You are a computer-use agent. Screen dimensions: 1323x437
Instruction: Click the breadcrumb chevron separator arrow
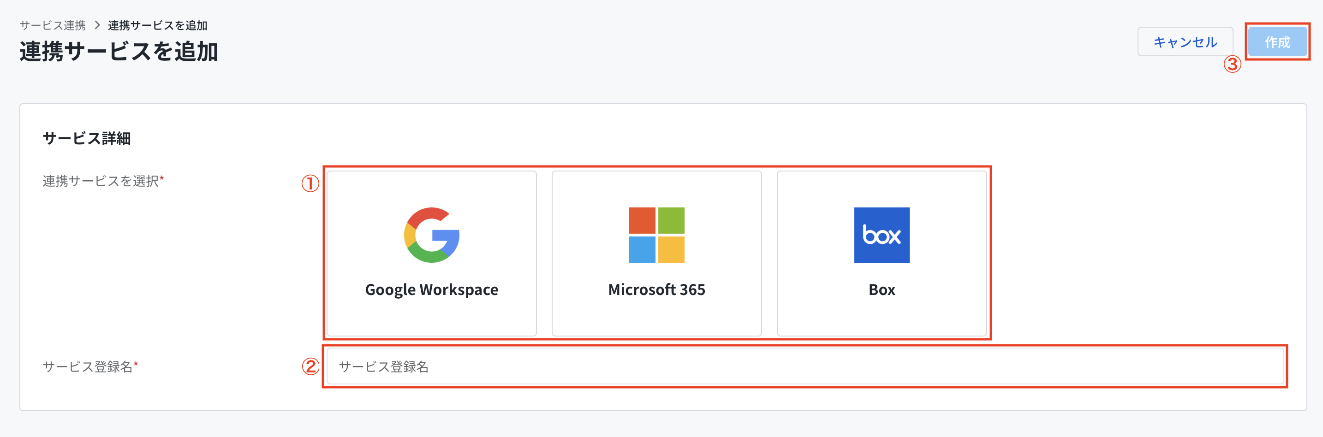97,25
